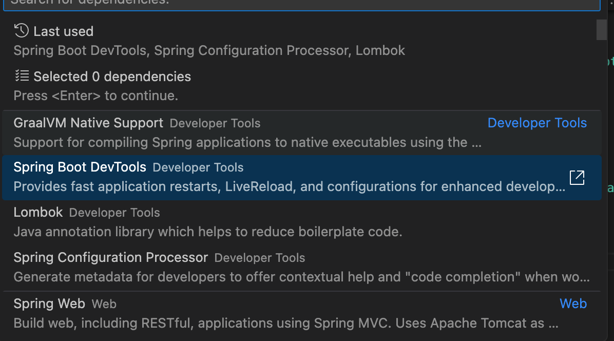Click the Last used list of dependency names

point(209,51)
